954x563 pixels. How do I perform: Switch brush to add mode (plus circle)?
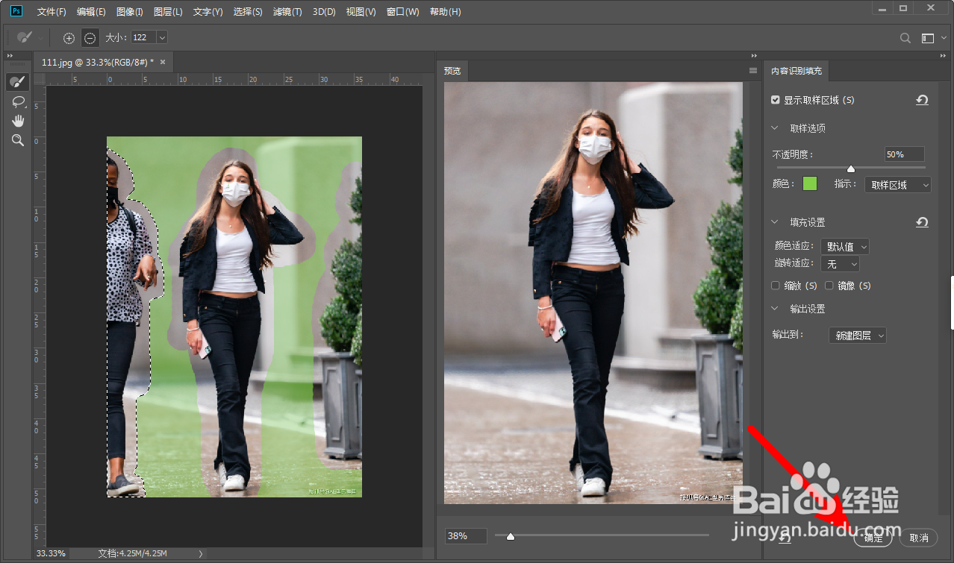[x=69, y=37]
